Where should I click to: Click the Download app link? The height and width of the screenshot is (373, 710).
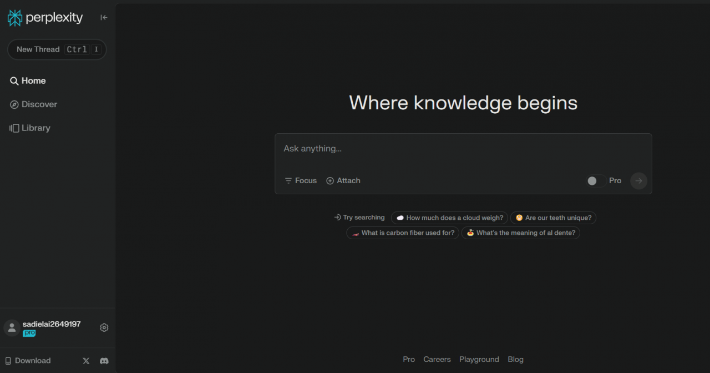coord(28,361)
